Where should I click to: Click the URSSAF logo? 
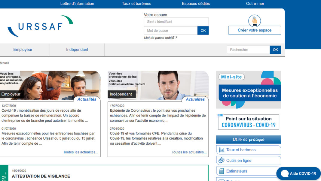click(40, 26)
